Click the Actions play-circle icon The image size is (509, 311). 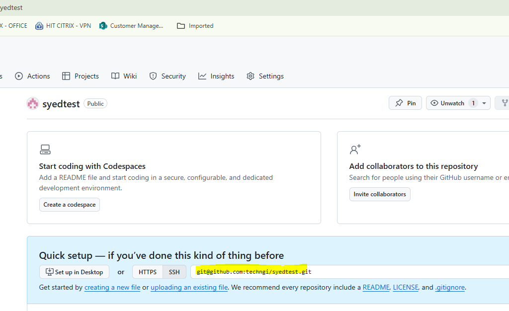19,76
